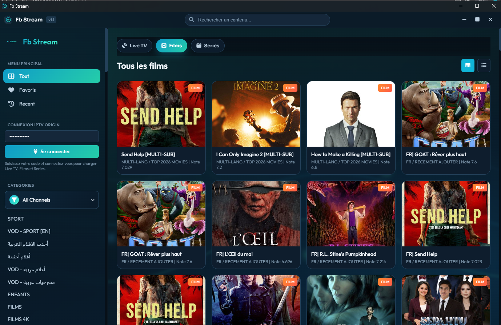Open Favoris in the main menu
Viewport: 501px width, 325px height.
pyautogui.click(x=52, y=90)
